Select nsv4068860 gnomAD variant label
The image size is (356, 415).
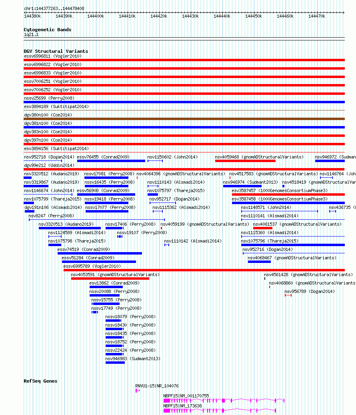click(312, 283)
